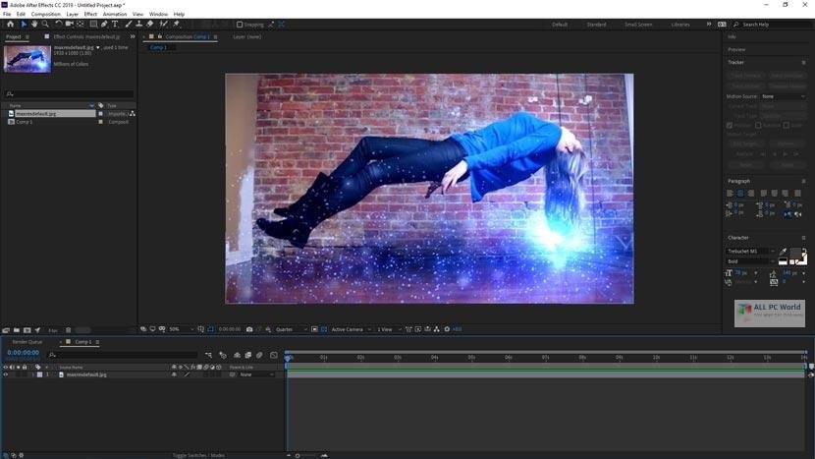
Task: Open the Effect menu
Action: click(x=90, y=14)
